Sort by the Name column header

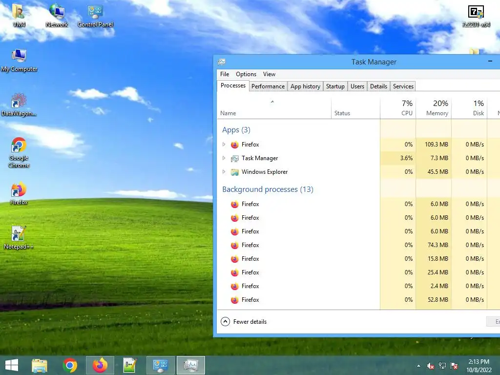pos(274,108)
